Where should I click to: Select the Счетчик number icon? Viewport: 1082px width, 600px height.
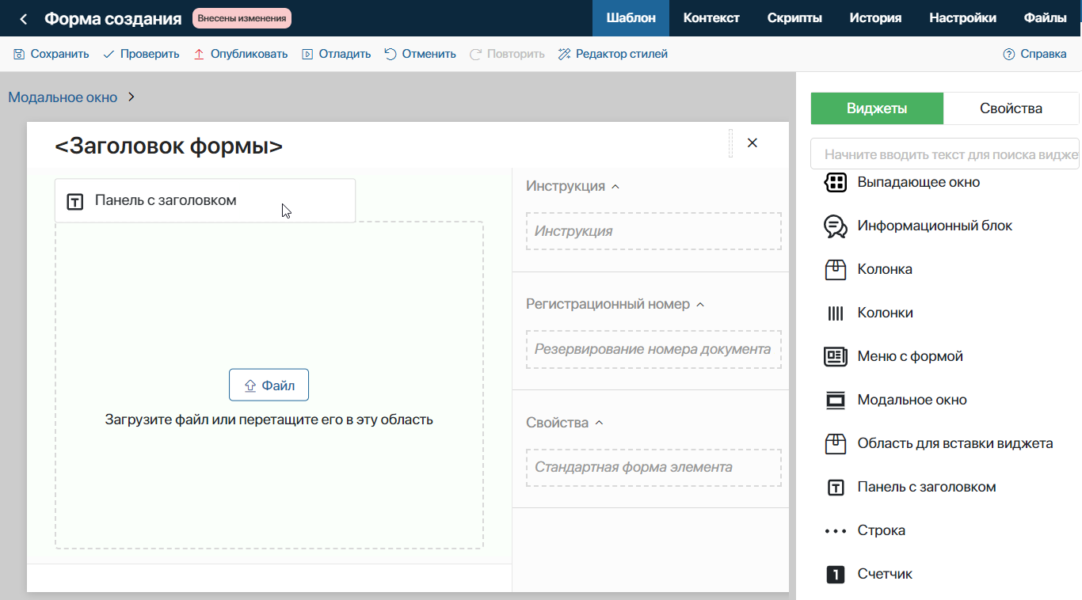(836, 574)
